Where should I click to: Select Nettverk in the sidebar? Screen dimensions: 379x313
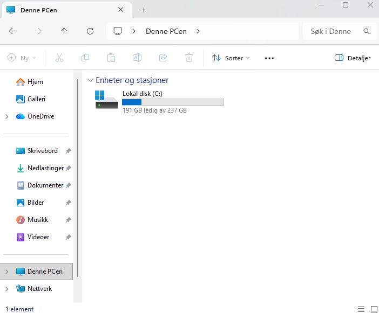(x=39, y=289)
